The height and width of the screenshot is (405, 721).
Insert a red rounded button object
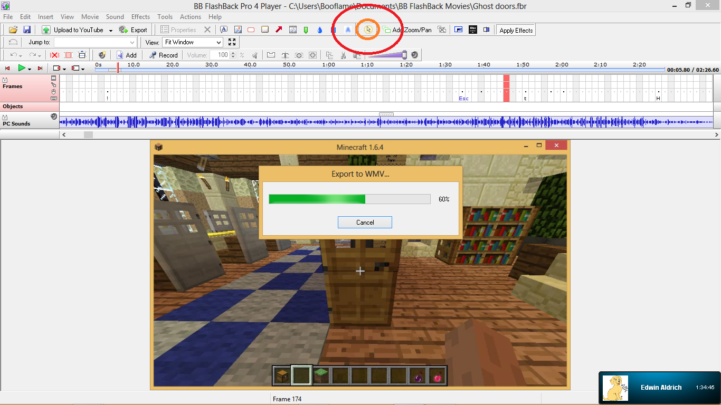[251, 30]
